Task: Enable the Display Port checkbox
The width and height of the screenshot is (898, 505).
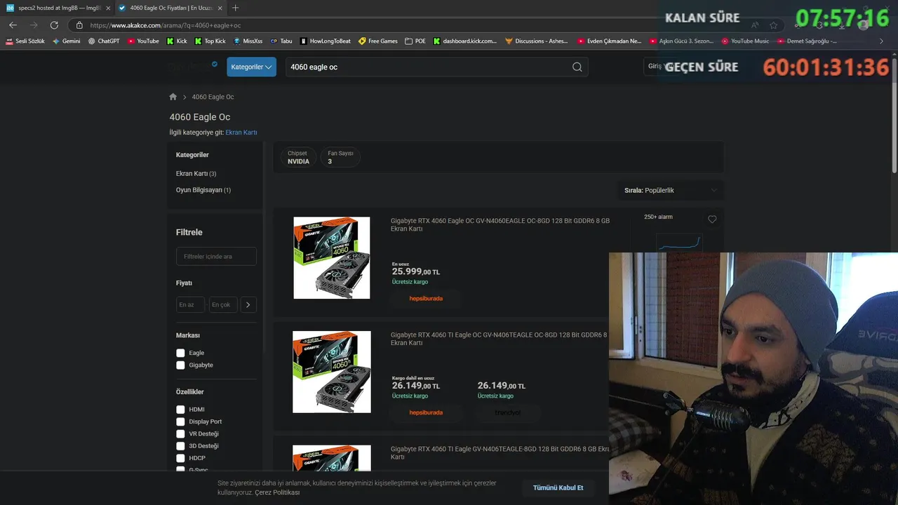Action: (180, 422)
